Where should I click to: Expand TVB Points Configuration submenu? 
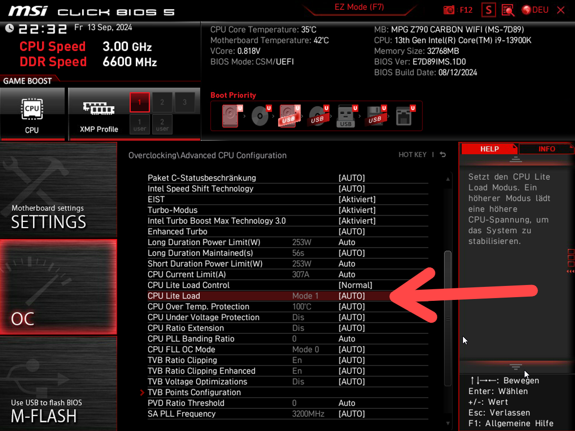click(194, 392)
